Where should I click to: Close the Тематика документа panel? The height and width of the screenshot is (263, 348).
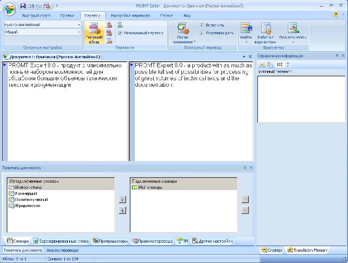[251, 168]
